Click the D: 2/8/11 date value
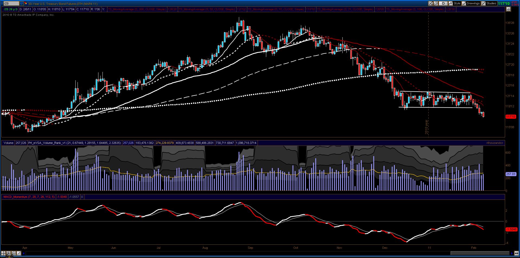The image size is (520, 258). 26,9
